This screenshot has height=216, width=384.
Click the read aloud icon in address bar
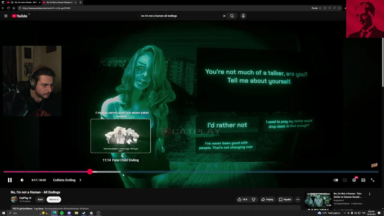[334, 8]
